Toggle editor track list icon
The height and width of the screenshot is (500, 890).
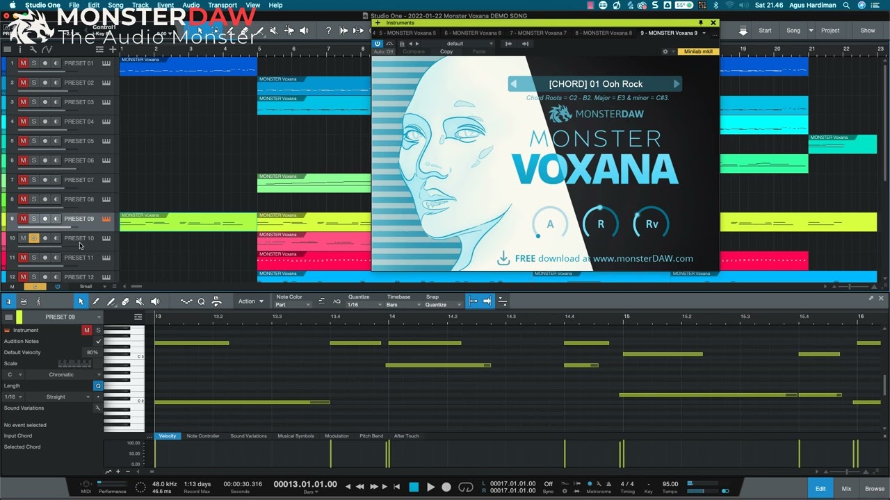click(x=138, y=317)
